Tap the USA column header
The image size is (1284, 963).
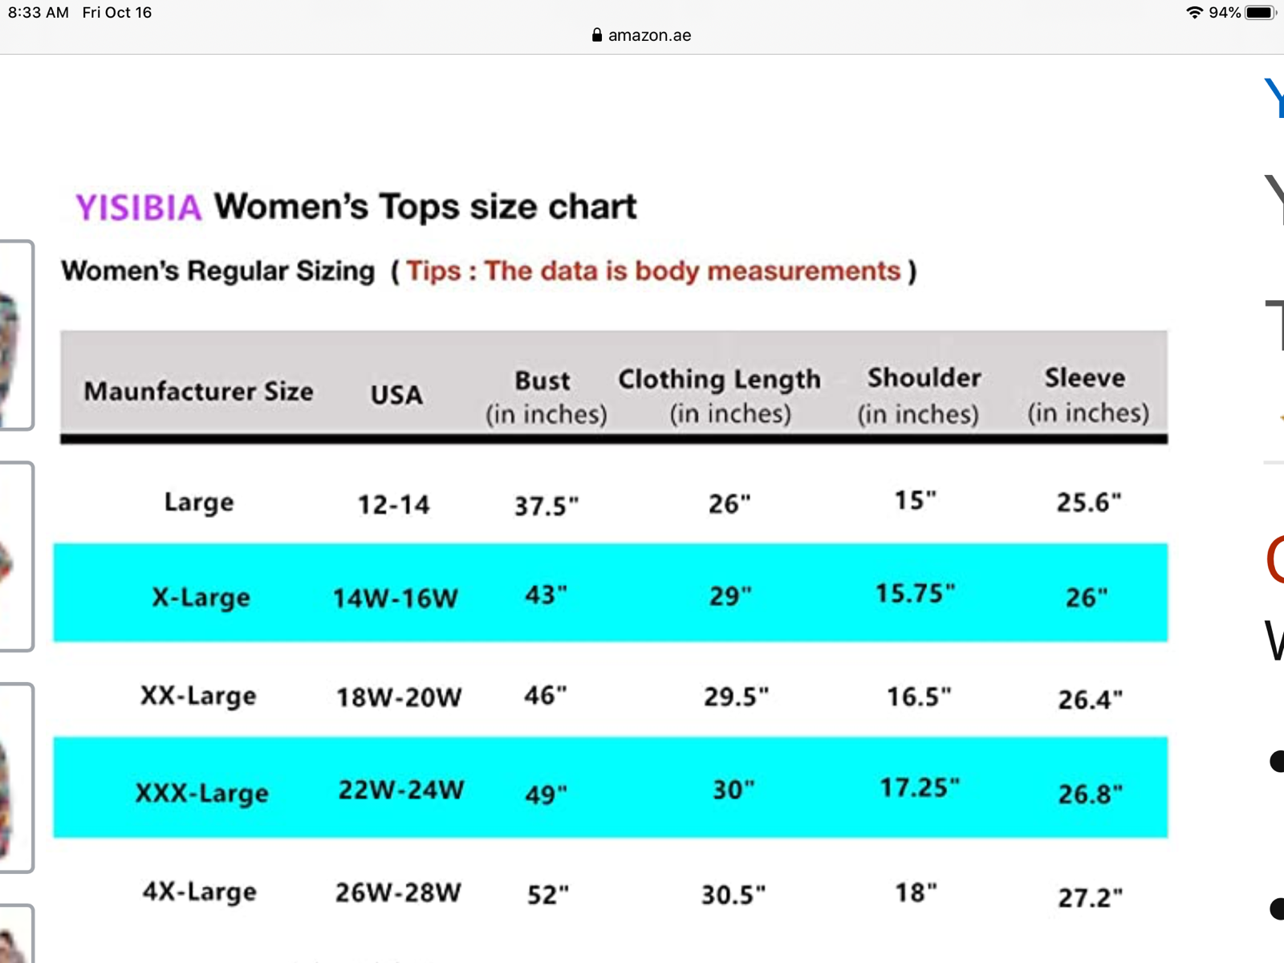396,395
